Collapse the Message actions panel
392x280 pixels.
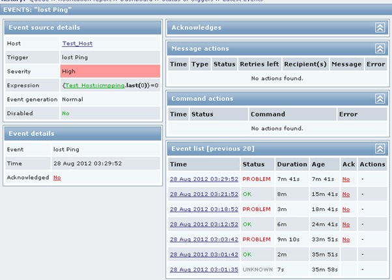pyautogui.click(x=380, y=49)
